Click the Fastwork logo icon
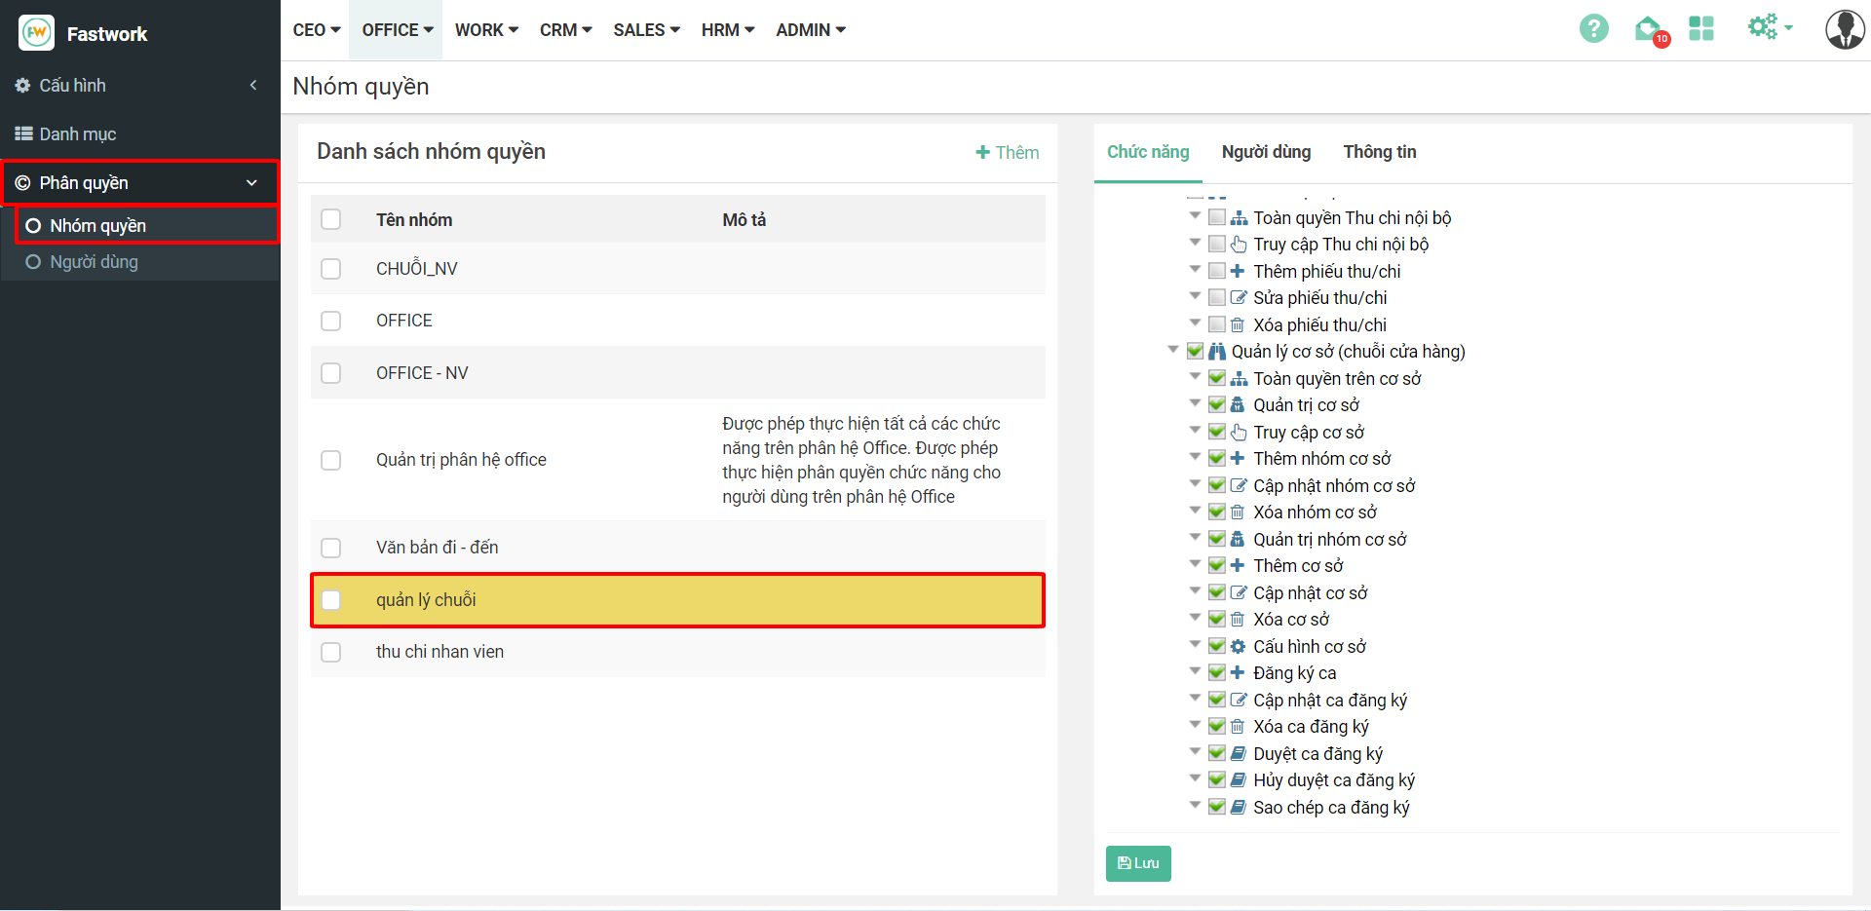 coord(37,33)
